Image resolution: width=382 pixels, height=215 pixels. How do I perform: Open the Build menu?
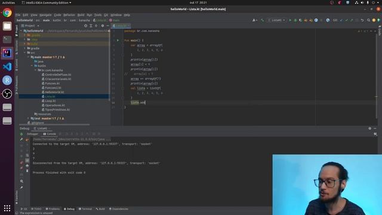(x=81, y=15)
